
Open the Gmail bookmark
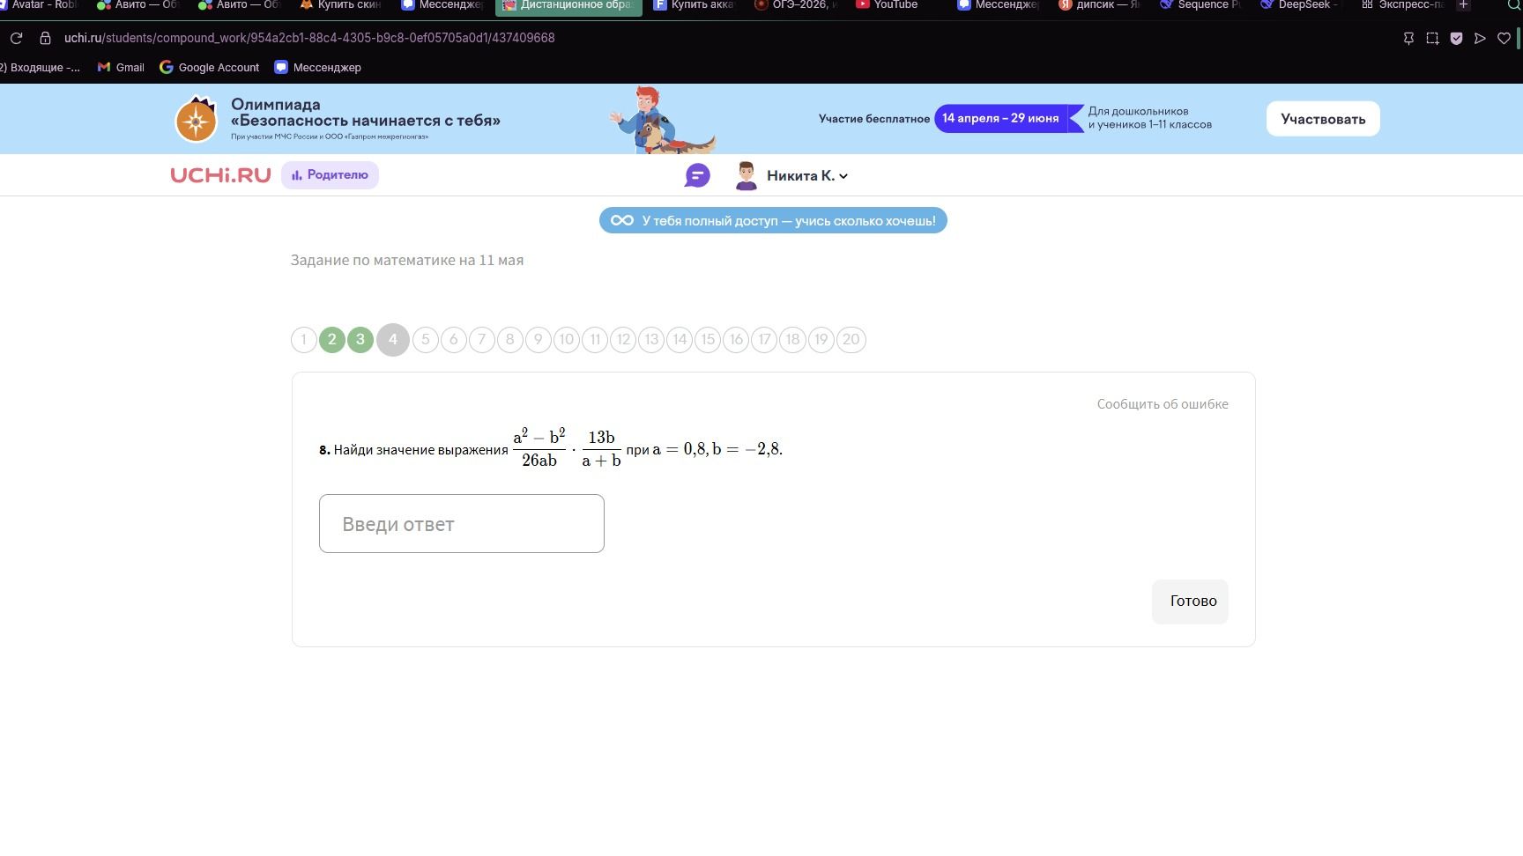coord(121,67)
